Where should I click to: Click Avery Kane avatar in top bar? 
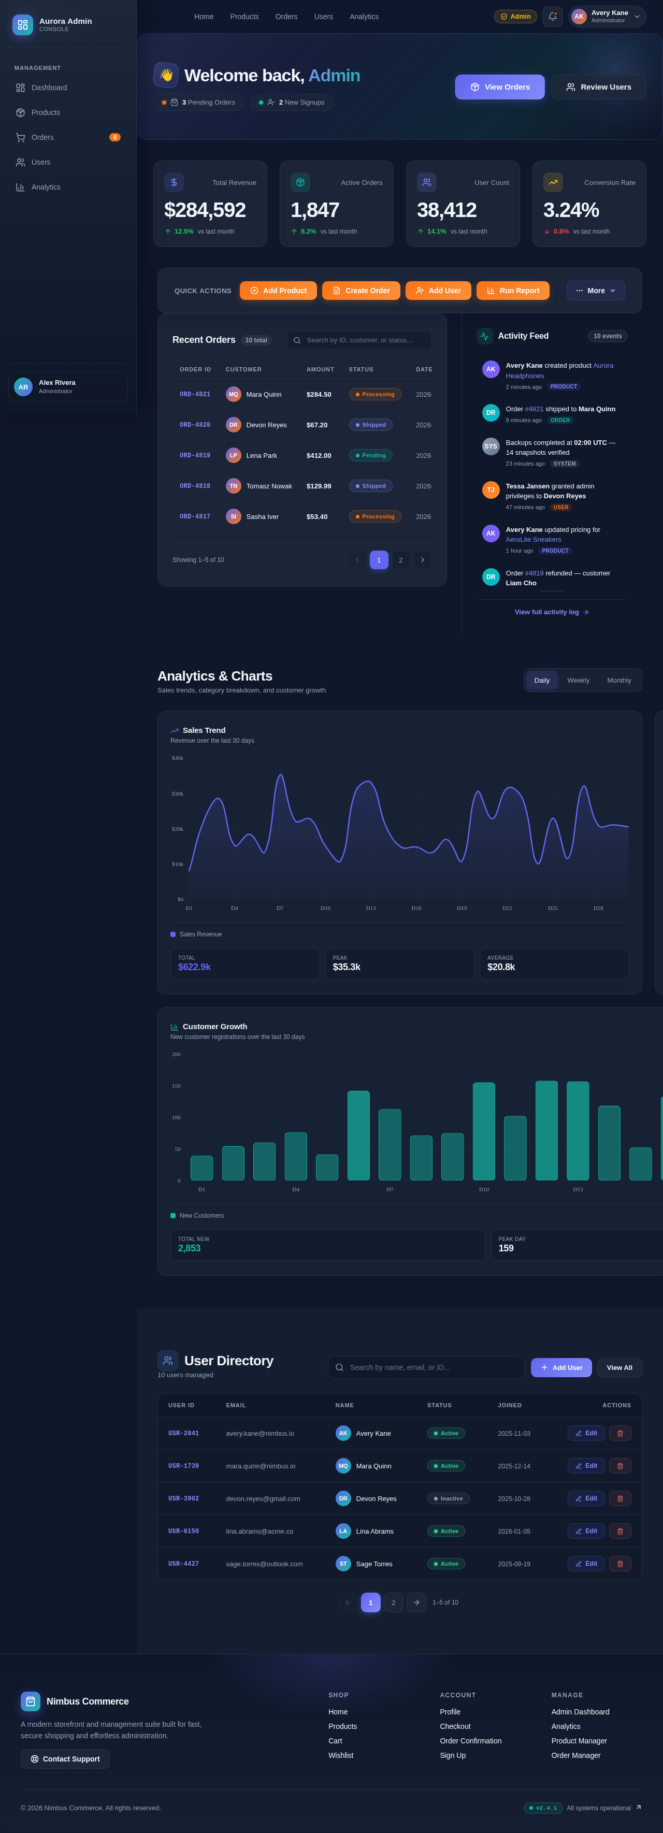pos(579,17)
